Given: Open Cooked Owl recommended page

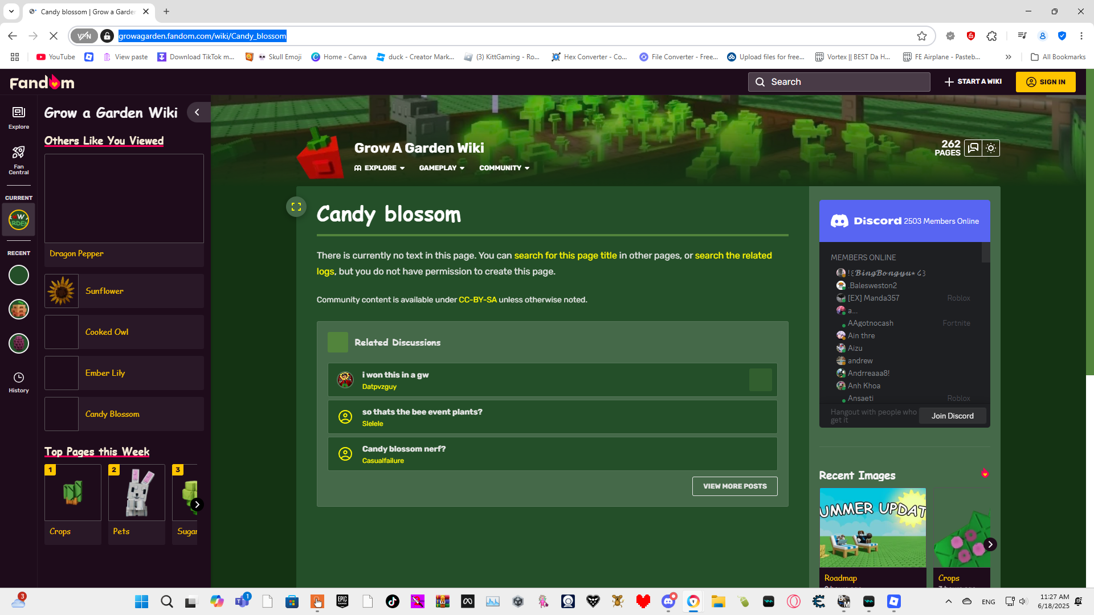Looking at the screenshot, I should [x=124, y=332].
